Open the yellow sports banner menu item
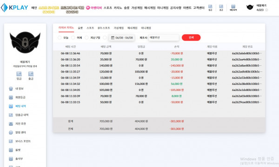 coord(49,10)
